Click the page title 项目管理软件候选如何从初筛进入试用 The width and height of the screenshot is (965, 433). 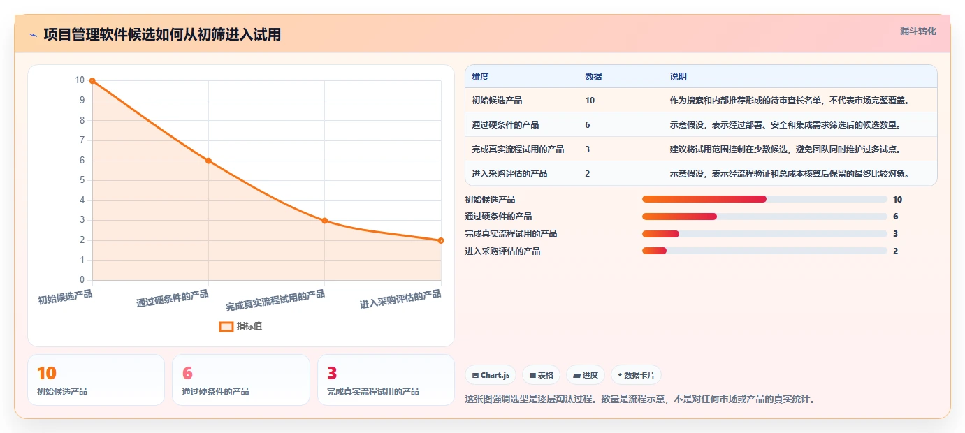tap(162, 35)
